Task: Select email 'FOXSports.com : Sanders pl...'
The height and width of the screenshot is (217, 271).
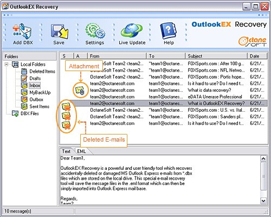Action: click(x=164, y=117)
